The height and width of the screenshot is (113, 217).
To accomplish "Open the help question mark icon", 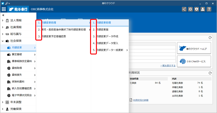I will point(209,9).
